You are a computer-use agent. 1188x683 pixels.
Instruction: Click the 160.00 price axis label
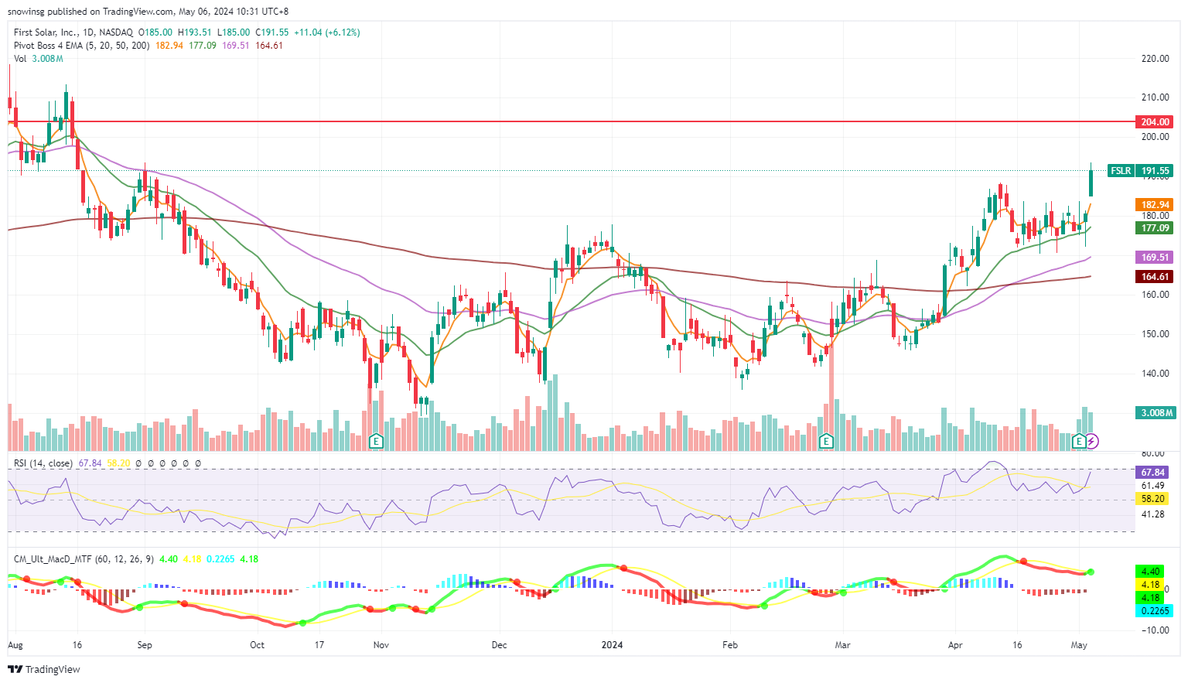[1155, 295]
